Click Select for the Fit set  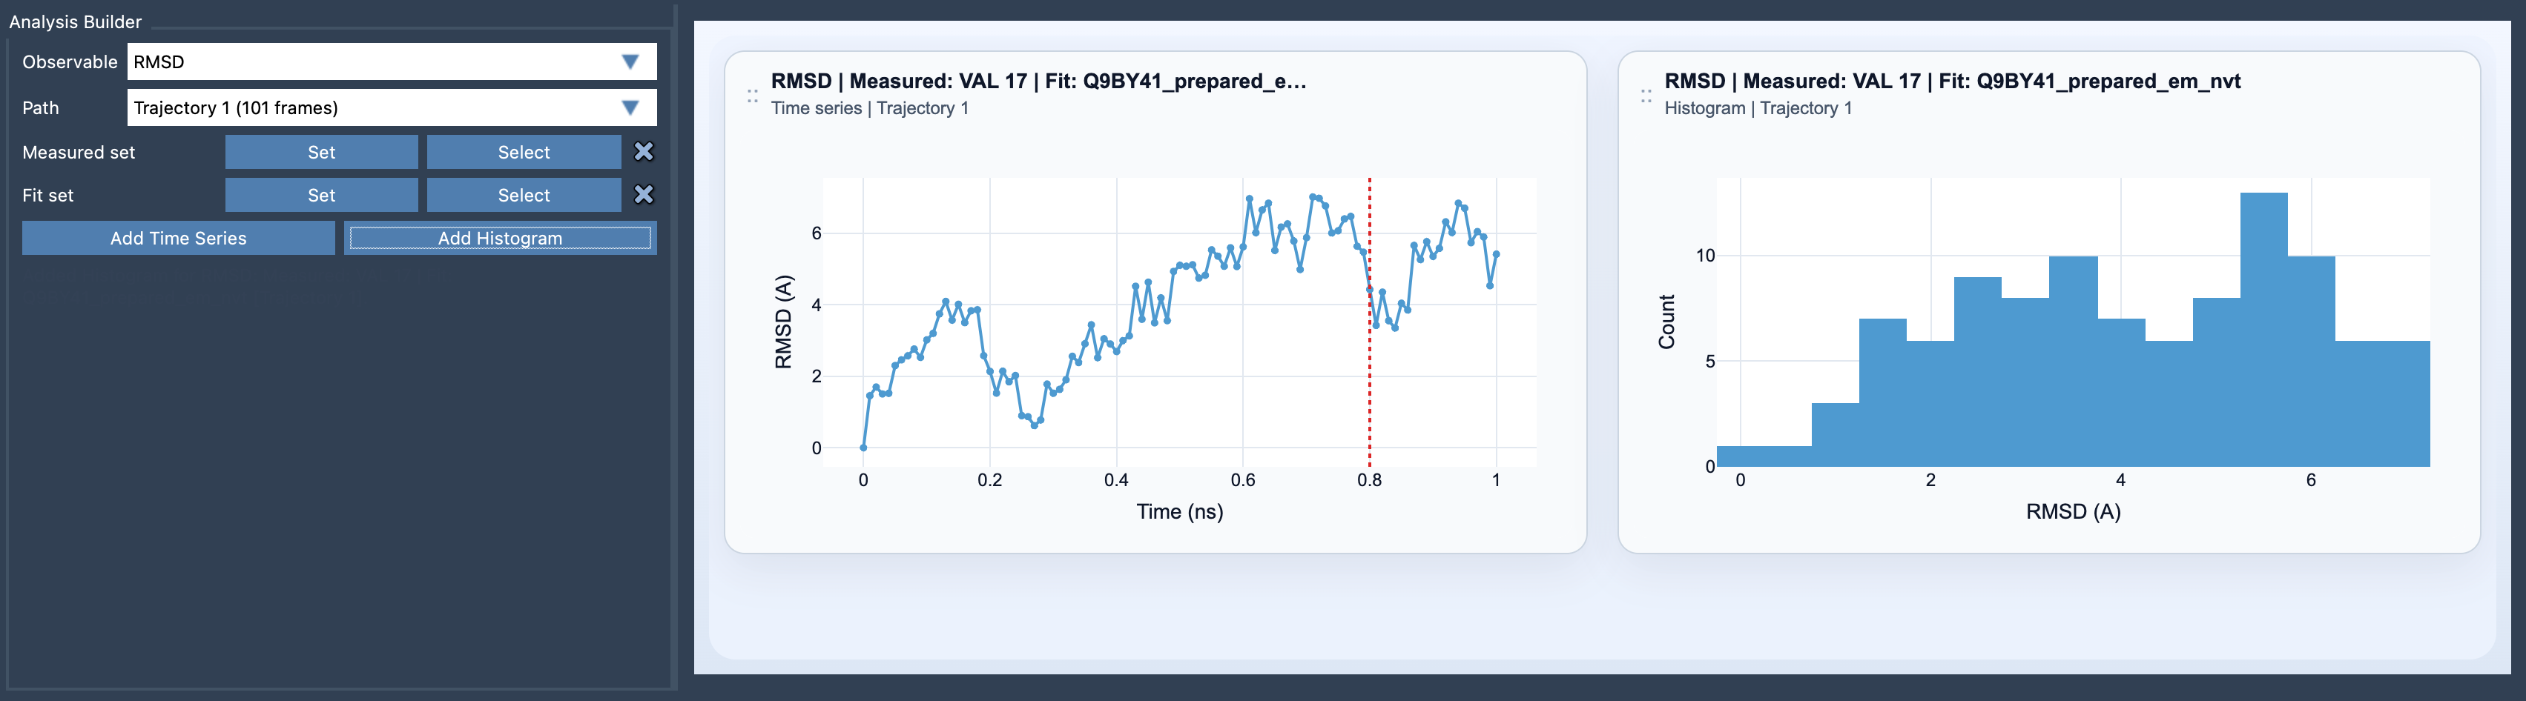pos(523,195)
